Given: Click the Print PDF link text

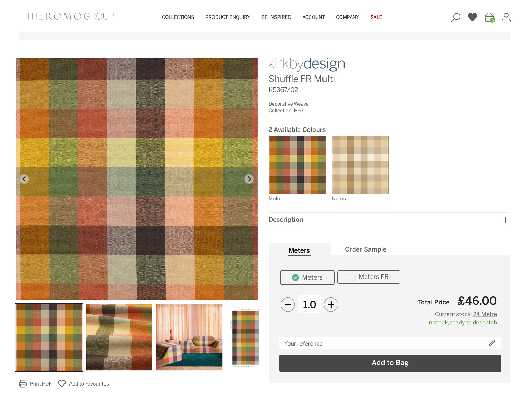Looking at the screenshot, I should point(41,384).
